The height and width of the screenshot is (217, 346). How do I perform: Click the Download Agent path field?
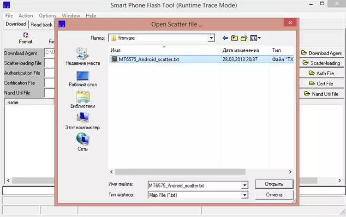[50, 53]
